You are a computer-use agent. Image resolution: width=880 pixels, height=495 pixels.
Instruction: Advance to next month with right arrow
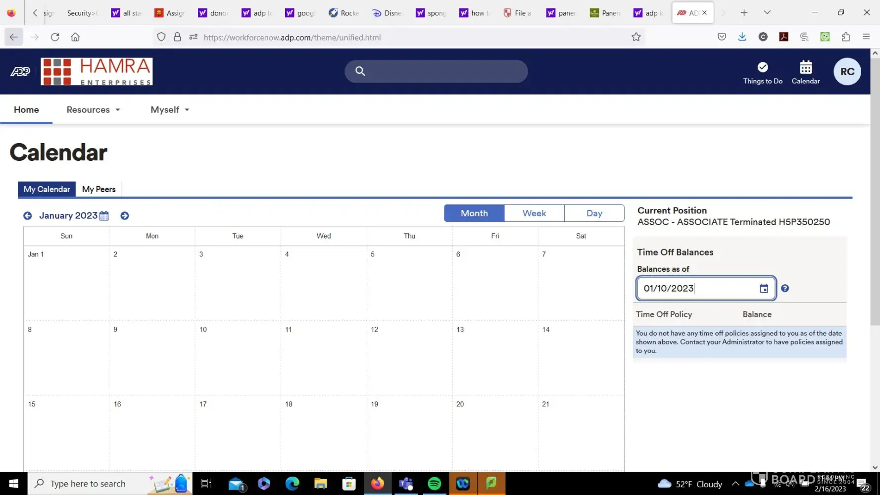tap(125, 216)
